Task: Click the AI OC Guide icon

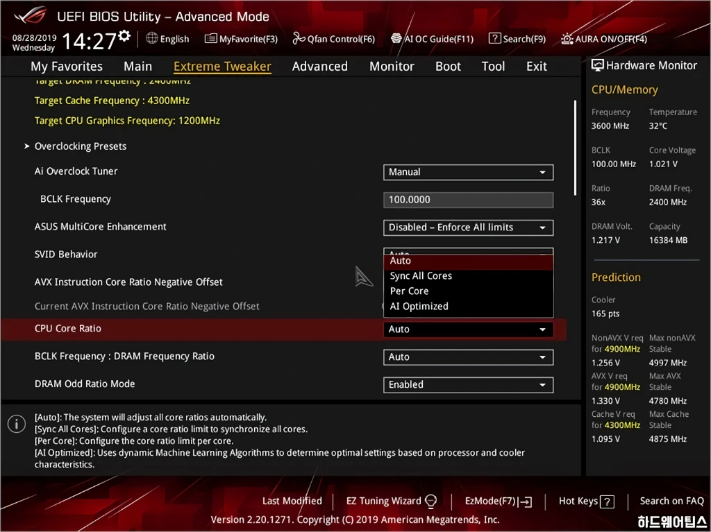Action: tap(396, 39)
